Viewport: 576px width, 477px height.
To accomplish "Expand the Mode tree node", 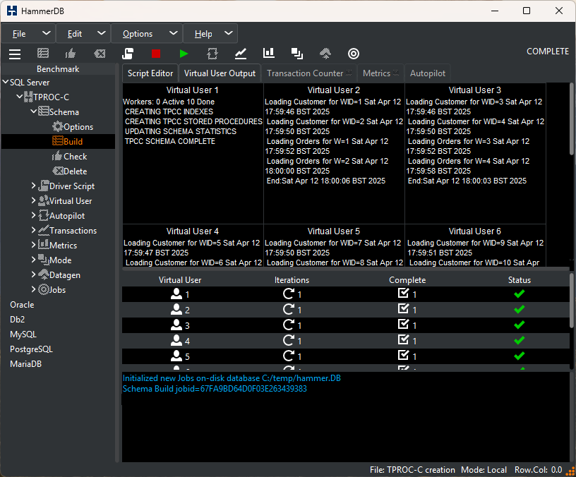I will pos(33,260).
